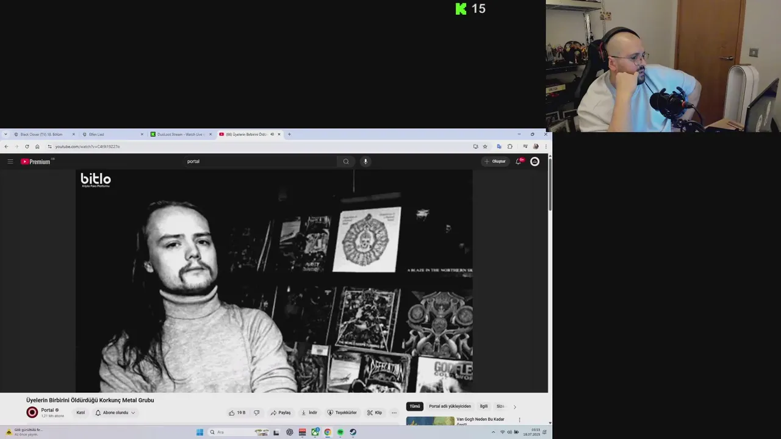Image resolution: width=781 pixels, height=439 pixels.
Task: Open ChatGPT app in the taskbar
Action: tap(289, 432)
